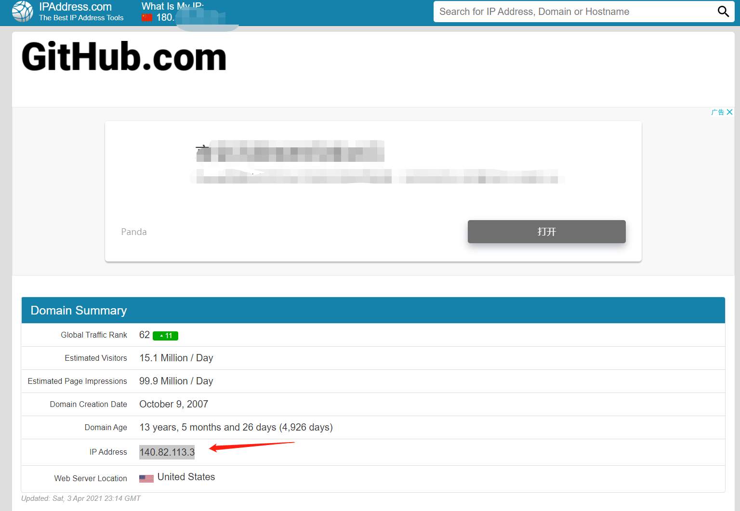Click the Updated timestamp text
This screenshot has height=511, width=740.
point(81,498)
